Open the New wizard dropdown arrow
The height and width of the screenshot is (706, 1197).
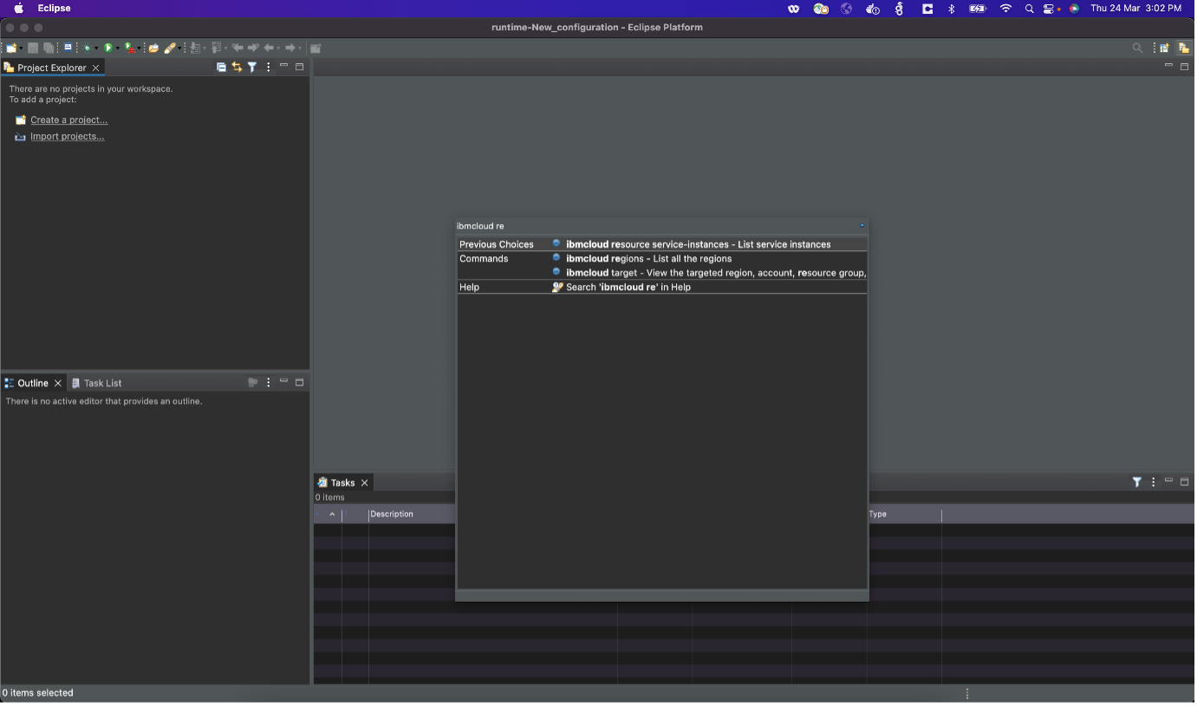pyautogui.click(x=21, y=49)
